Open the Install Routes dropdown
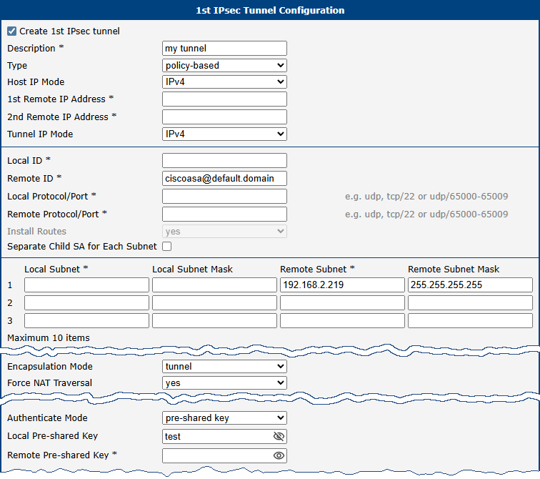 click(x=224, y=232)
